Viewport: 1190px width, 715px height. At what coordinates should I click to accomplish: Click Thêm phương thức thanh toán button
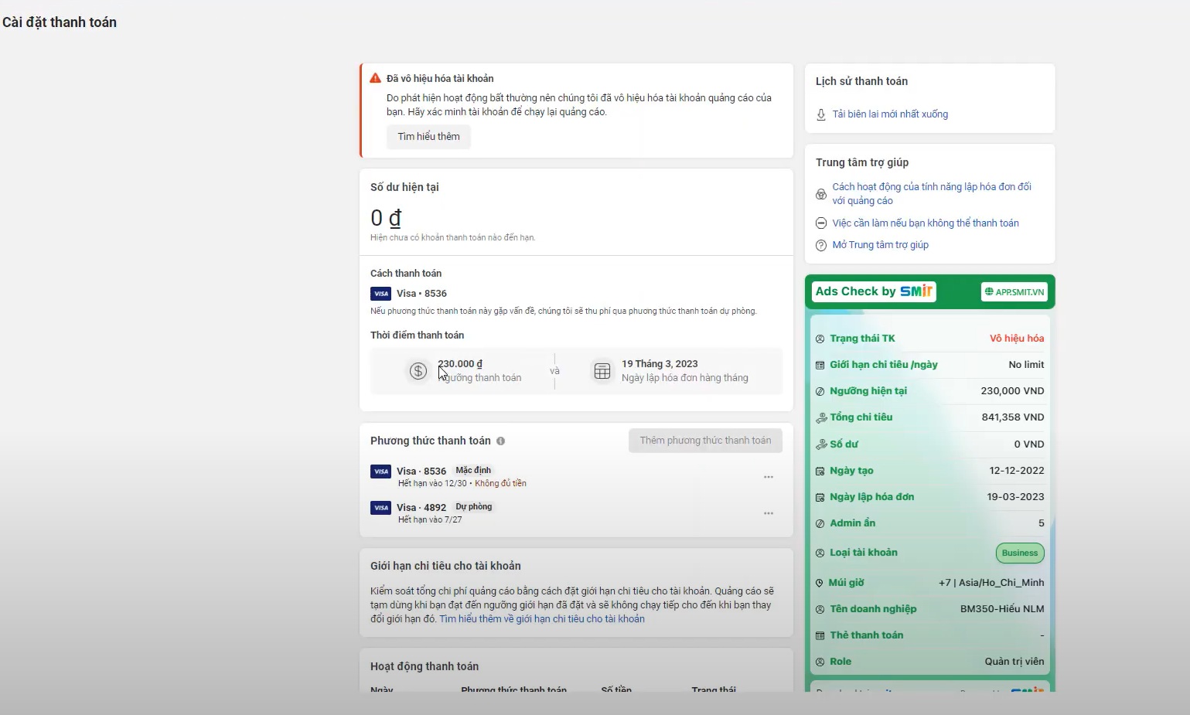pos(705,441)
